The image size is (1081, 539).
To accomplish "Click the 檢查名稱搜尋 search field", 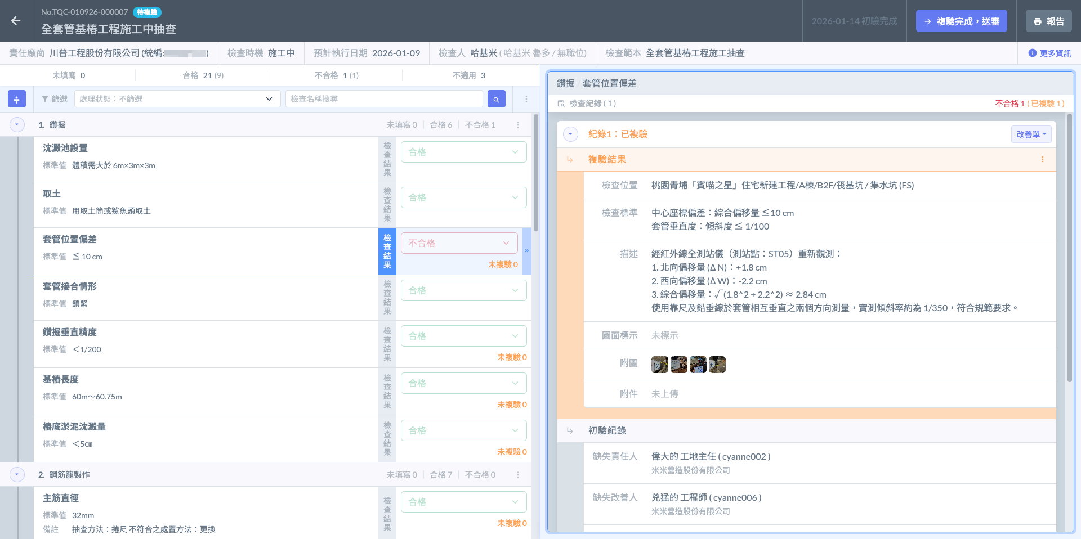I will (x=384, y=99).
